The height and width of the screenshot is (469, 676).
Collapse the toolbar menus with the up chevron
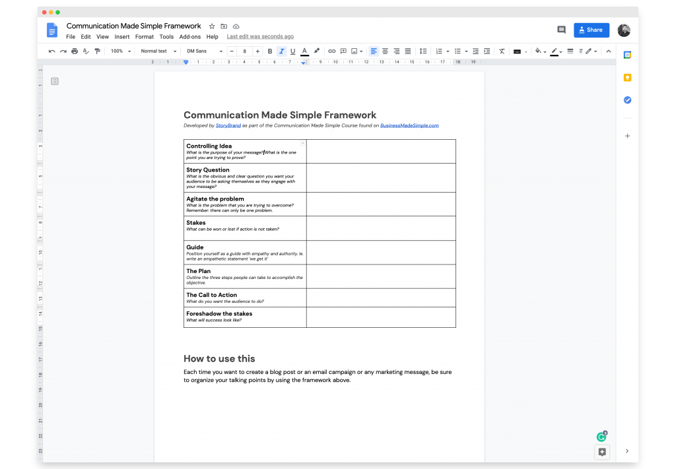pos(608,51)
